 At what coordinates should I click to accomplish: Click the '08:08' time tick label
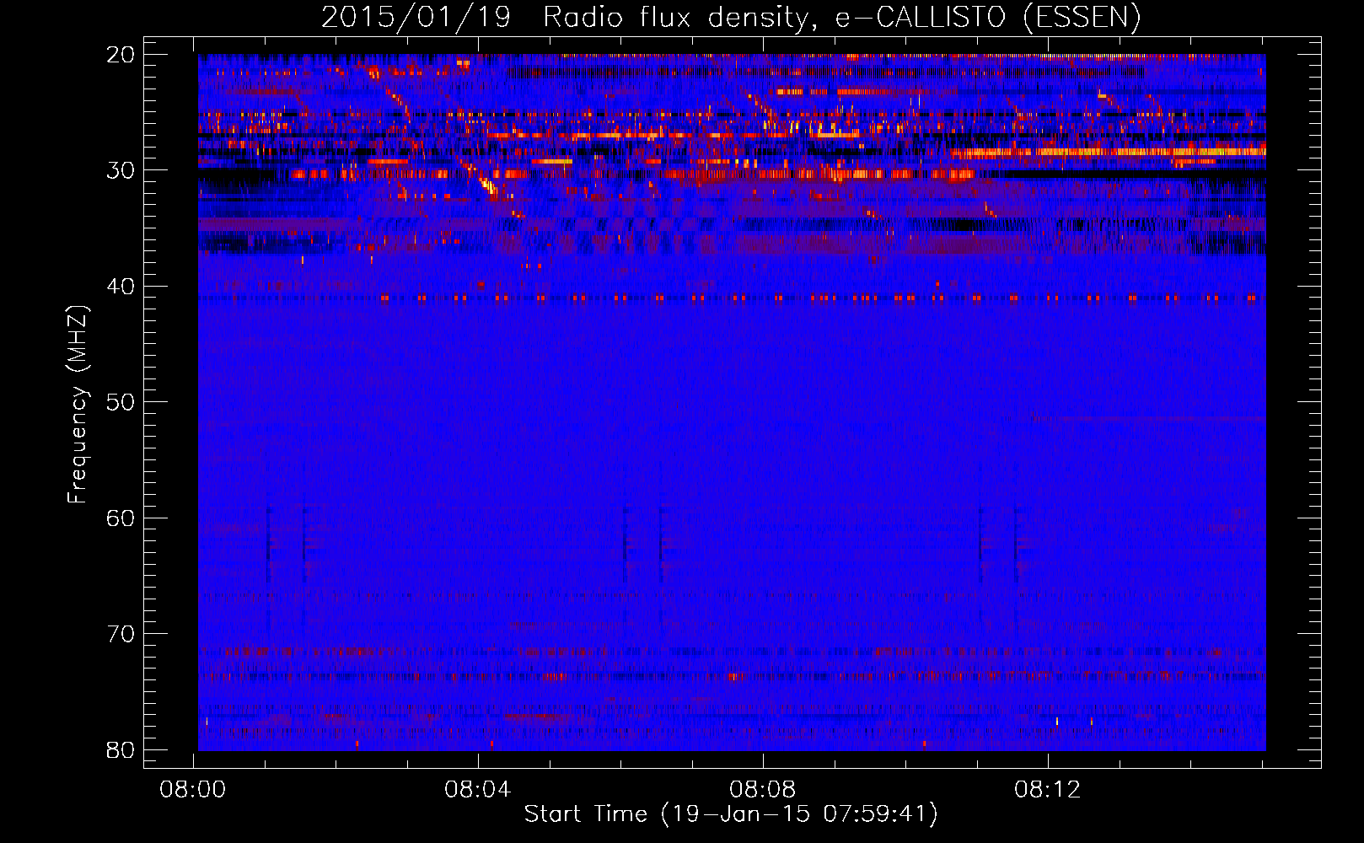pyautogui.click(x=763, y=790)
